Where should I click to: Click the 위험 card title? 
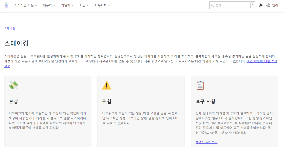tap(107, 101)
